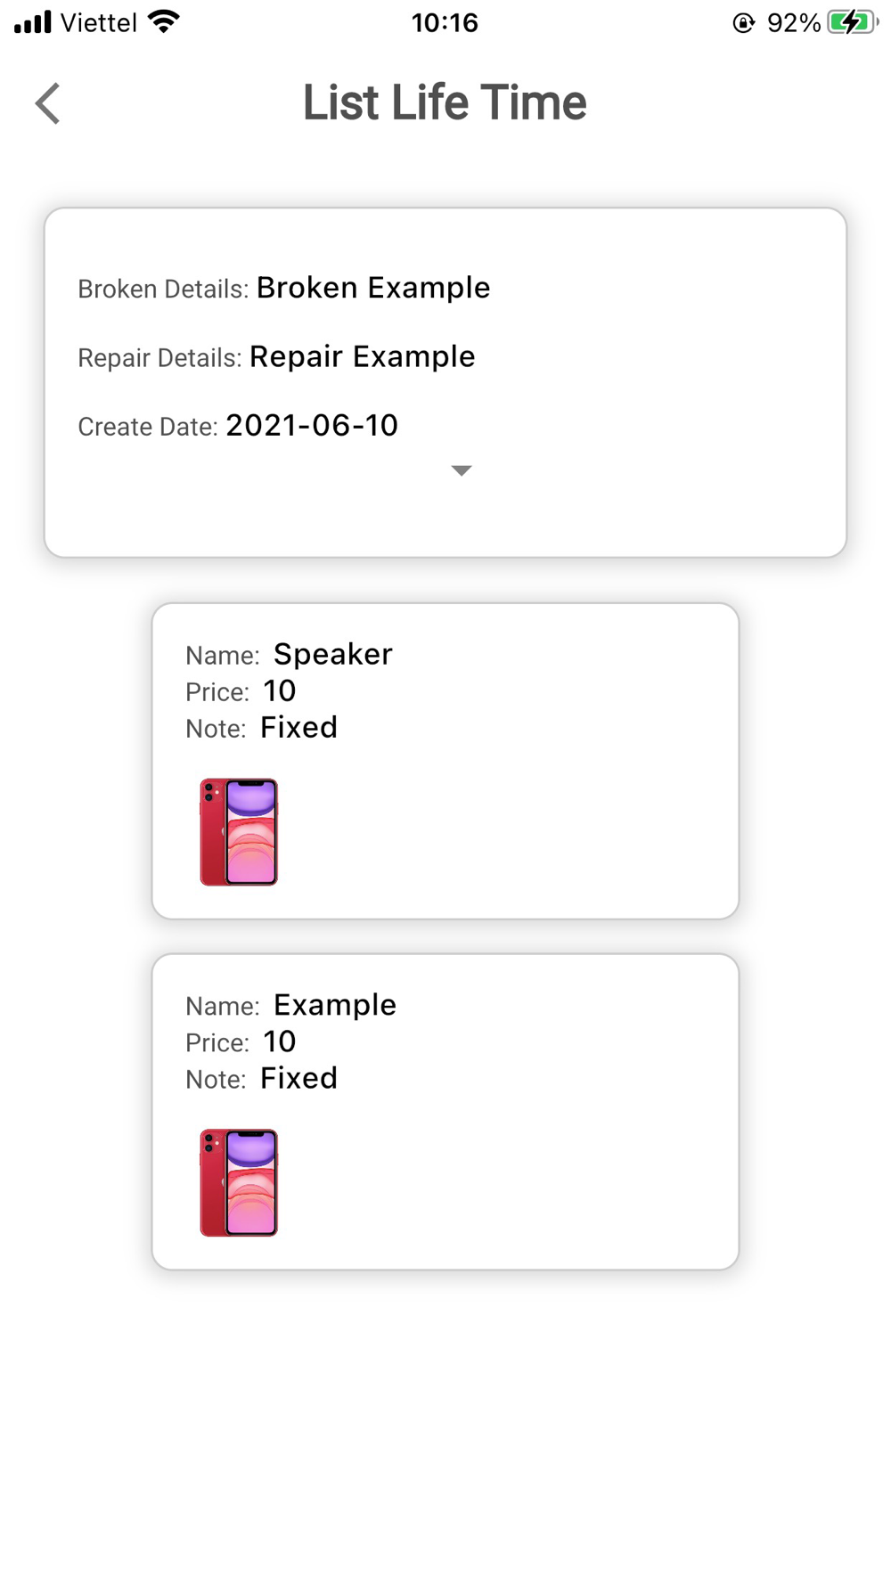Tap the create date 2021-06-10

click(x=312, y=426)
